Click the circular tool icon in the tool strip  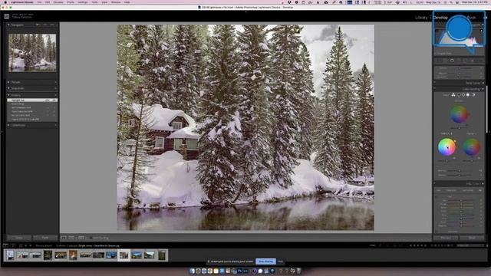click(x=452, y=61)
